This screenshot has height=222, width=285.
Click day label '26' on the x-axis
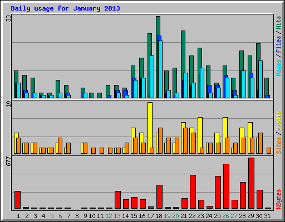tap(225, 216)
